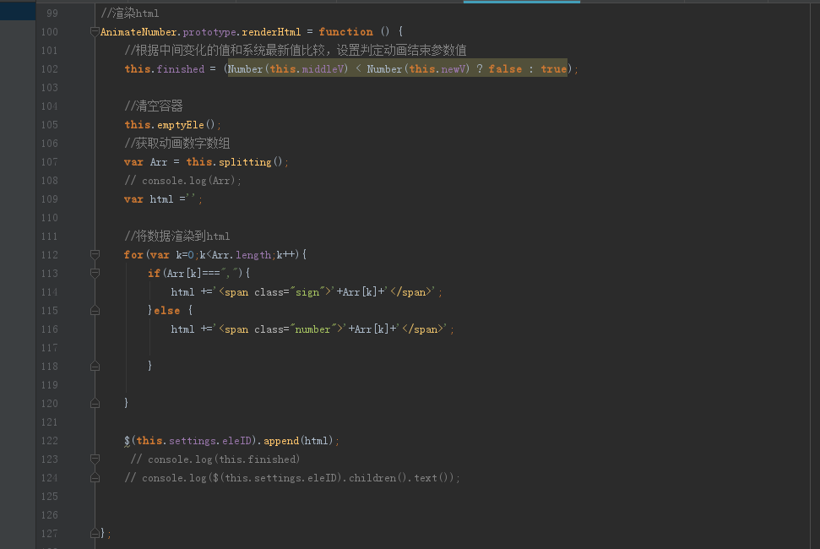The height and width of the screenshot is (549, 820).
Task: Collapse the comment block fold marker on line 123
Action: coord(95,459)
